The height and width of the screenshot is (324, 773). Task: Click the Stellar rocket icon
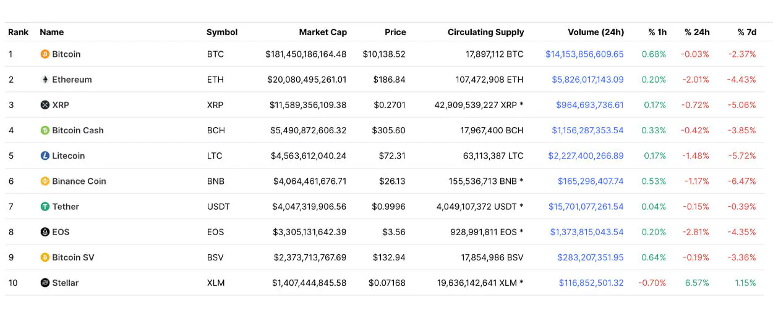pos(45,283)
